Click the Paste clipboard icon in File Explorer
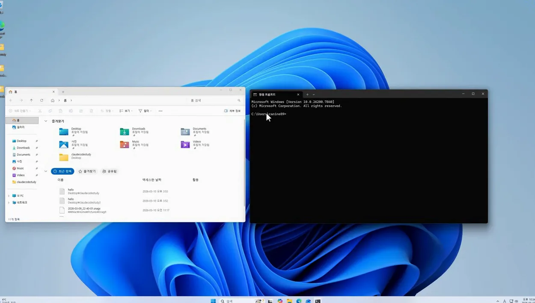Viewport: 535px width, 303px height. click(x=60, y=111)
